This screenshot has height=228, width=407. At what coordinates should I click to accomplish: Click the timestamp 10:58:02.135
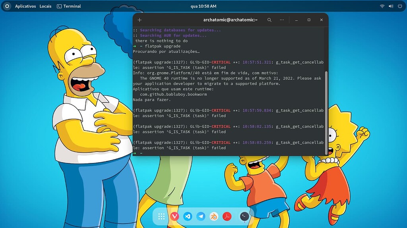click(257, 126)
